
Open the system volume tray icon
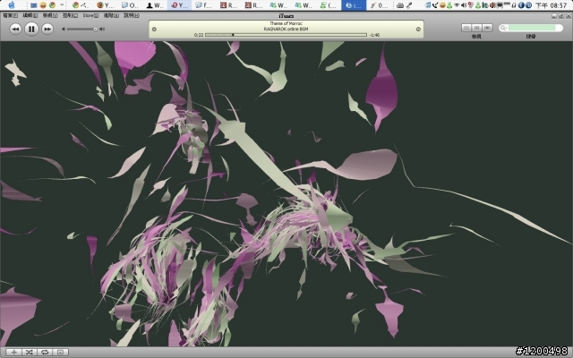[464, 5]
